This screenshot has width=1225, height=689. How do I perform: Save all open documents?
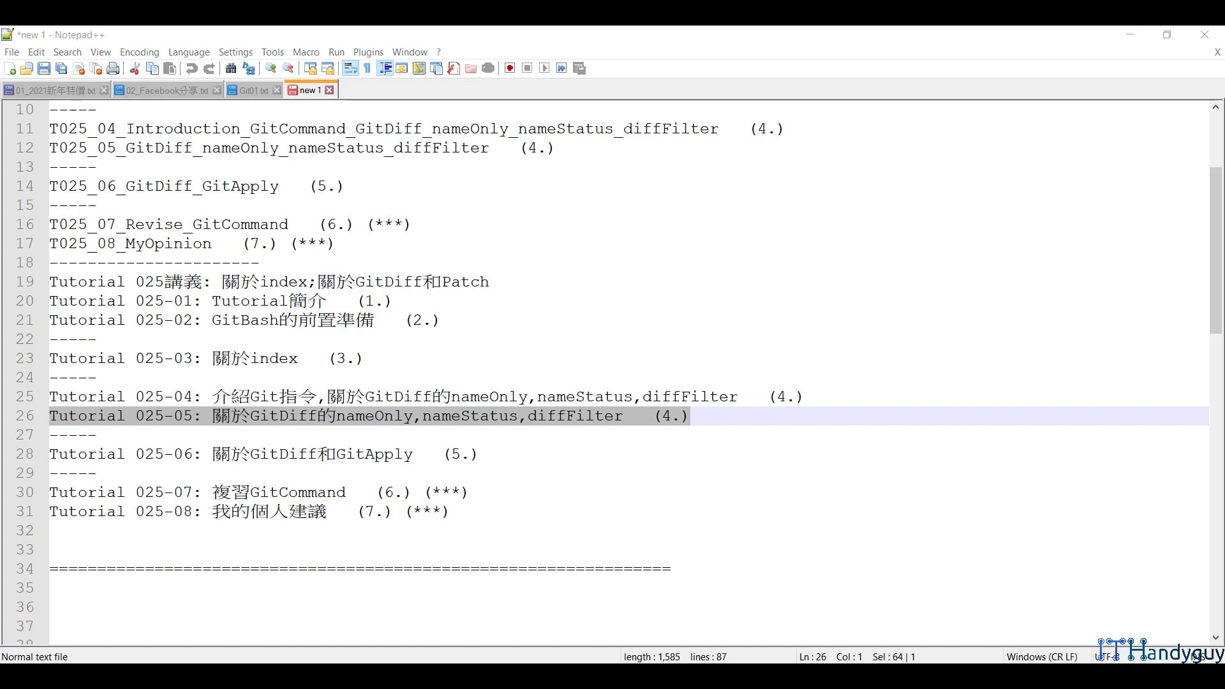click(x=61, y=68)
